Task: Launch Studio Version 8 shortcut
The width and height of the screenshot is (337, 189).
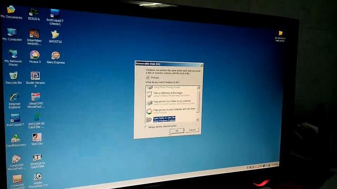Action: pyautogui.click(x=35, y=79)
